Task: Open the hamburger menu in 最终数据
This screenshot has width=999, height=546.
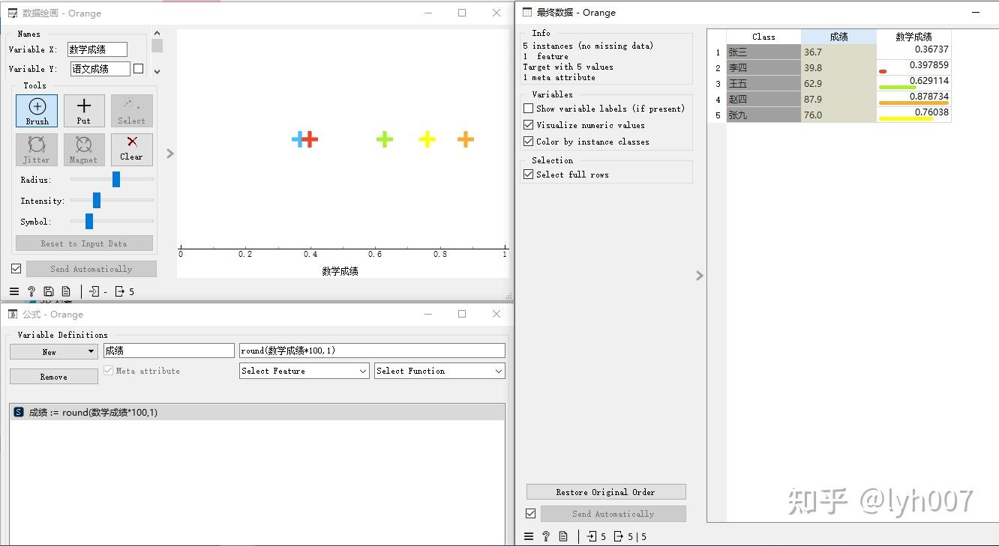Action: tap(529, 536)
